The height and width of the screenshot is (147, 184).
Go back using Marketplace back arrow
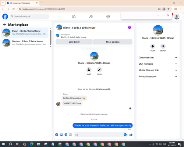pyautogui.click(x=4, y=25)
